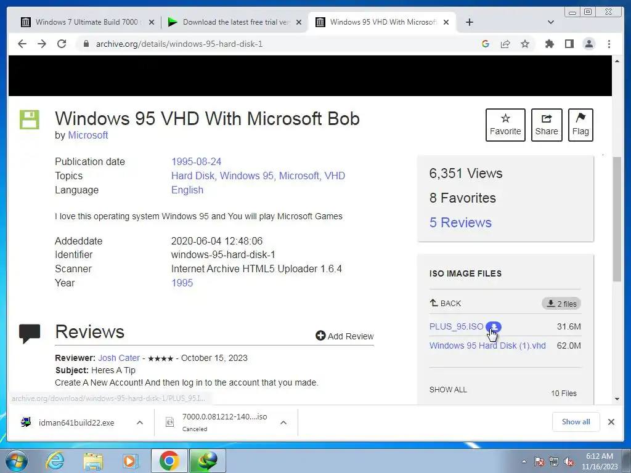This screenshot has width=631, height=473.
Task: Expand options for the canceled iso download
Action: (283, 422)
